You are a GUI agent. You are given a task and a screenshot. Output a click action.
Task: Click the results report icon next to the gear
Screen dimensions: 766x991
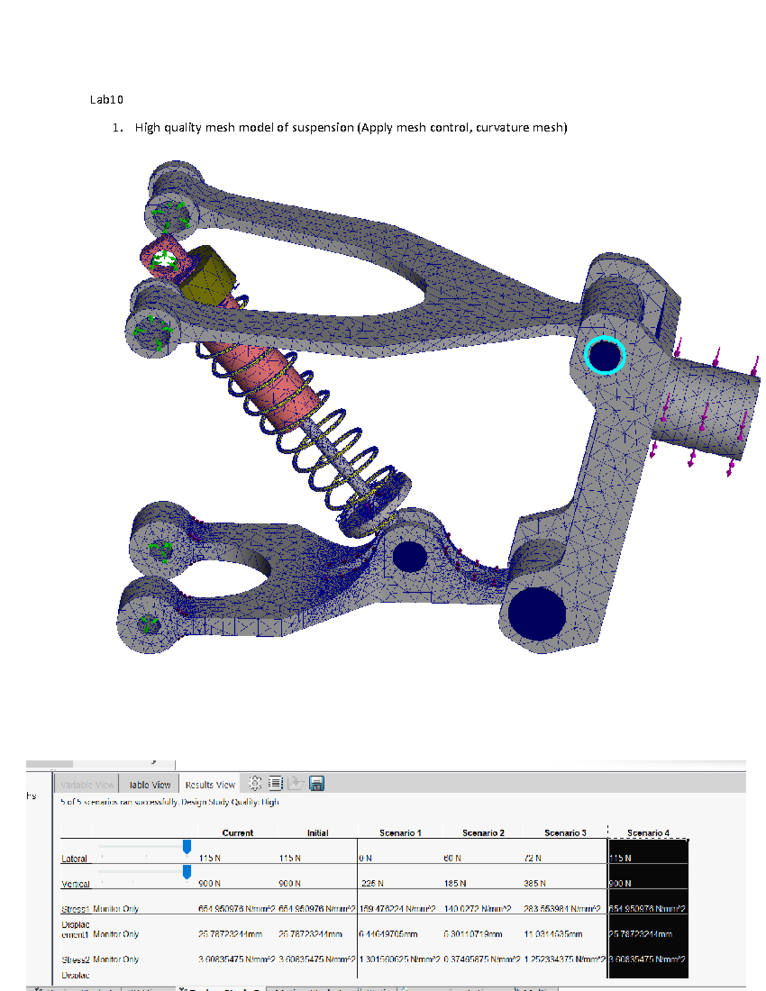click(x=276, y=784)
